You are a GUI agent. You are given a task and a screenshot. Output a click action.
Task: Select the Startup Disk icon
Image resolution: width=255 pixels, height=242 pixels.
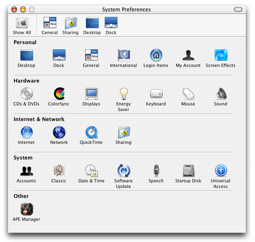188,171
